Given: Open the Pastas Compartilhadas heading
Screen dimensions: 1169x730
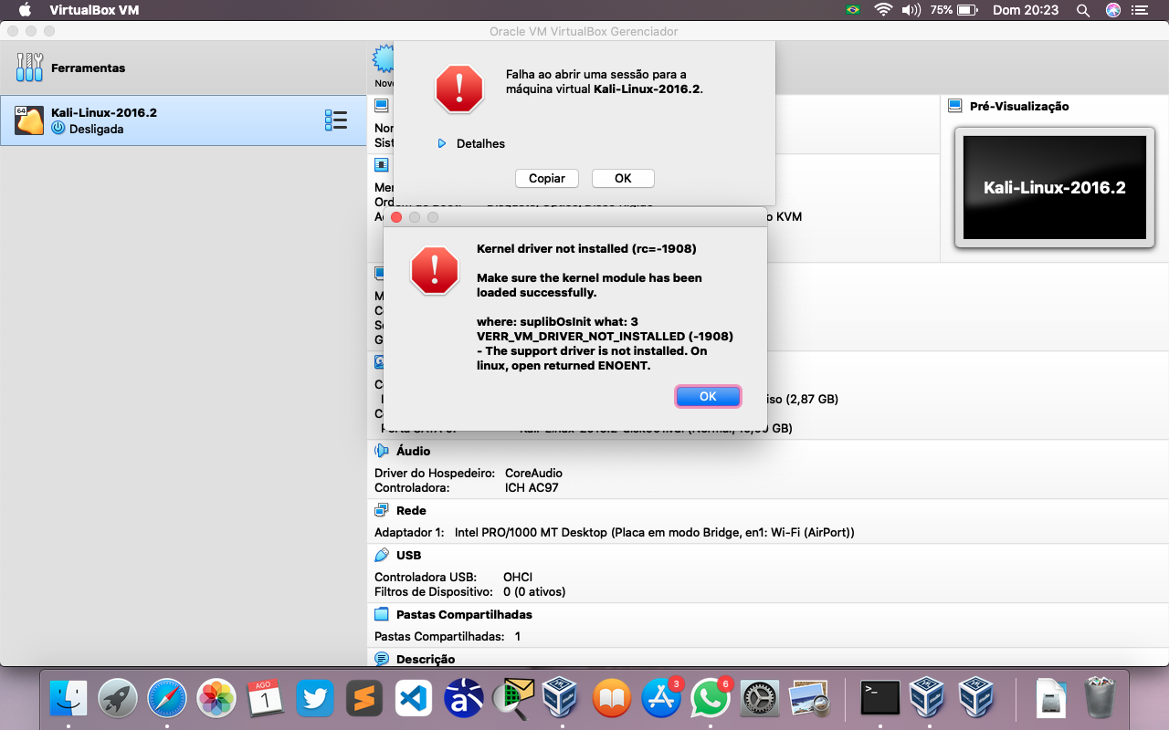Looking at the screenshot, I should point(464,614).
